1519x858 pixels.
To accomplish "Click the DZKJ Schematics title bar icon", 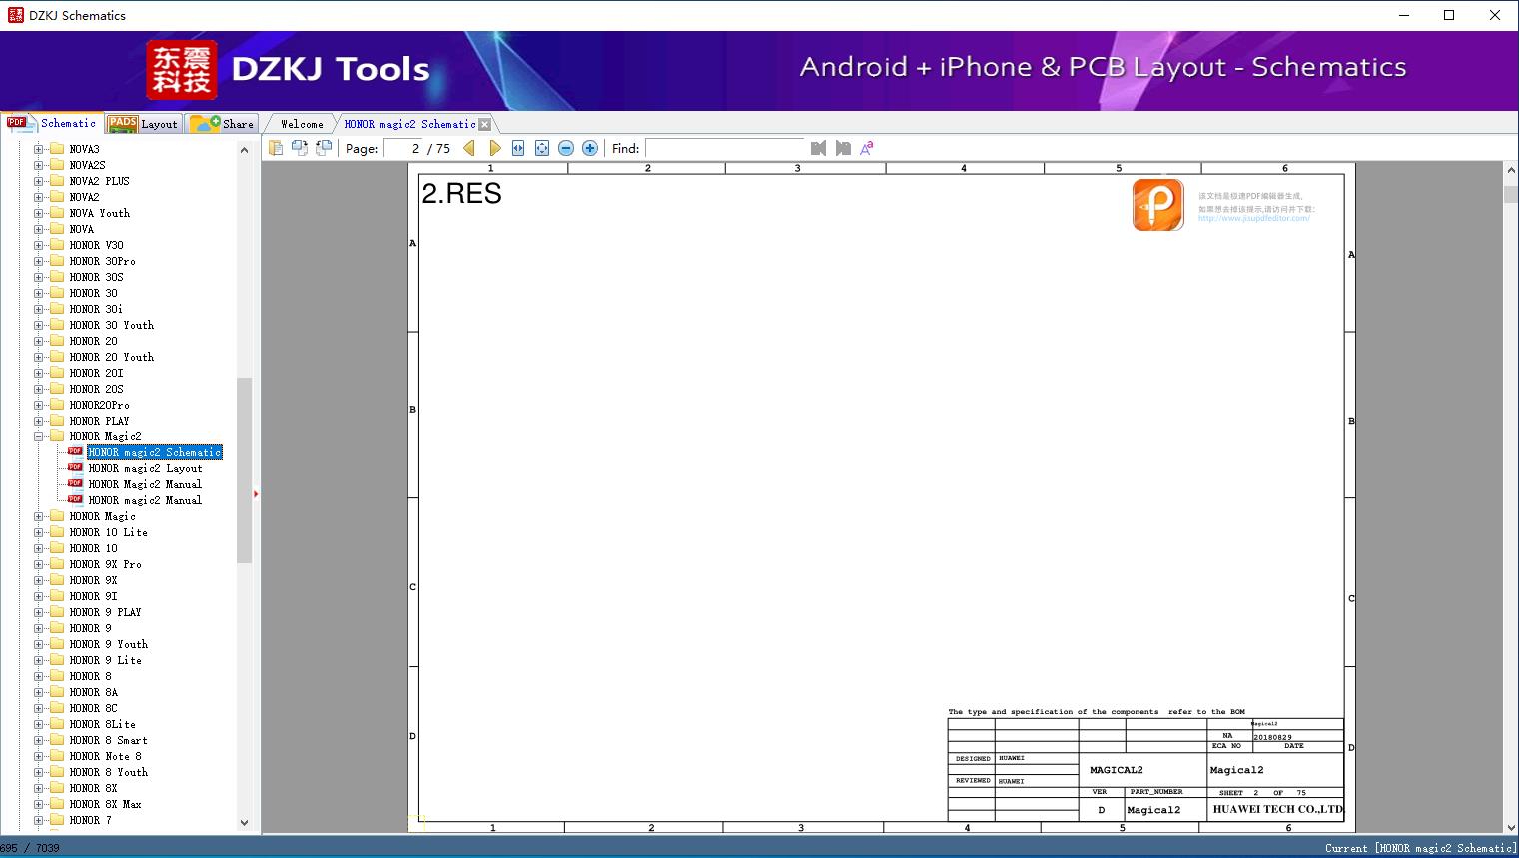I will [x=15, y=15].
